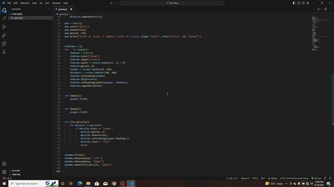Click Go Live in status bar
Image resolution: width=334 pixels, height=187 pixels.
316,178
